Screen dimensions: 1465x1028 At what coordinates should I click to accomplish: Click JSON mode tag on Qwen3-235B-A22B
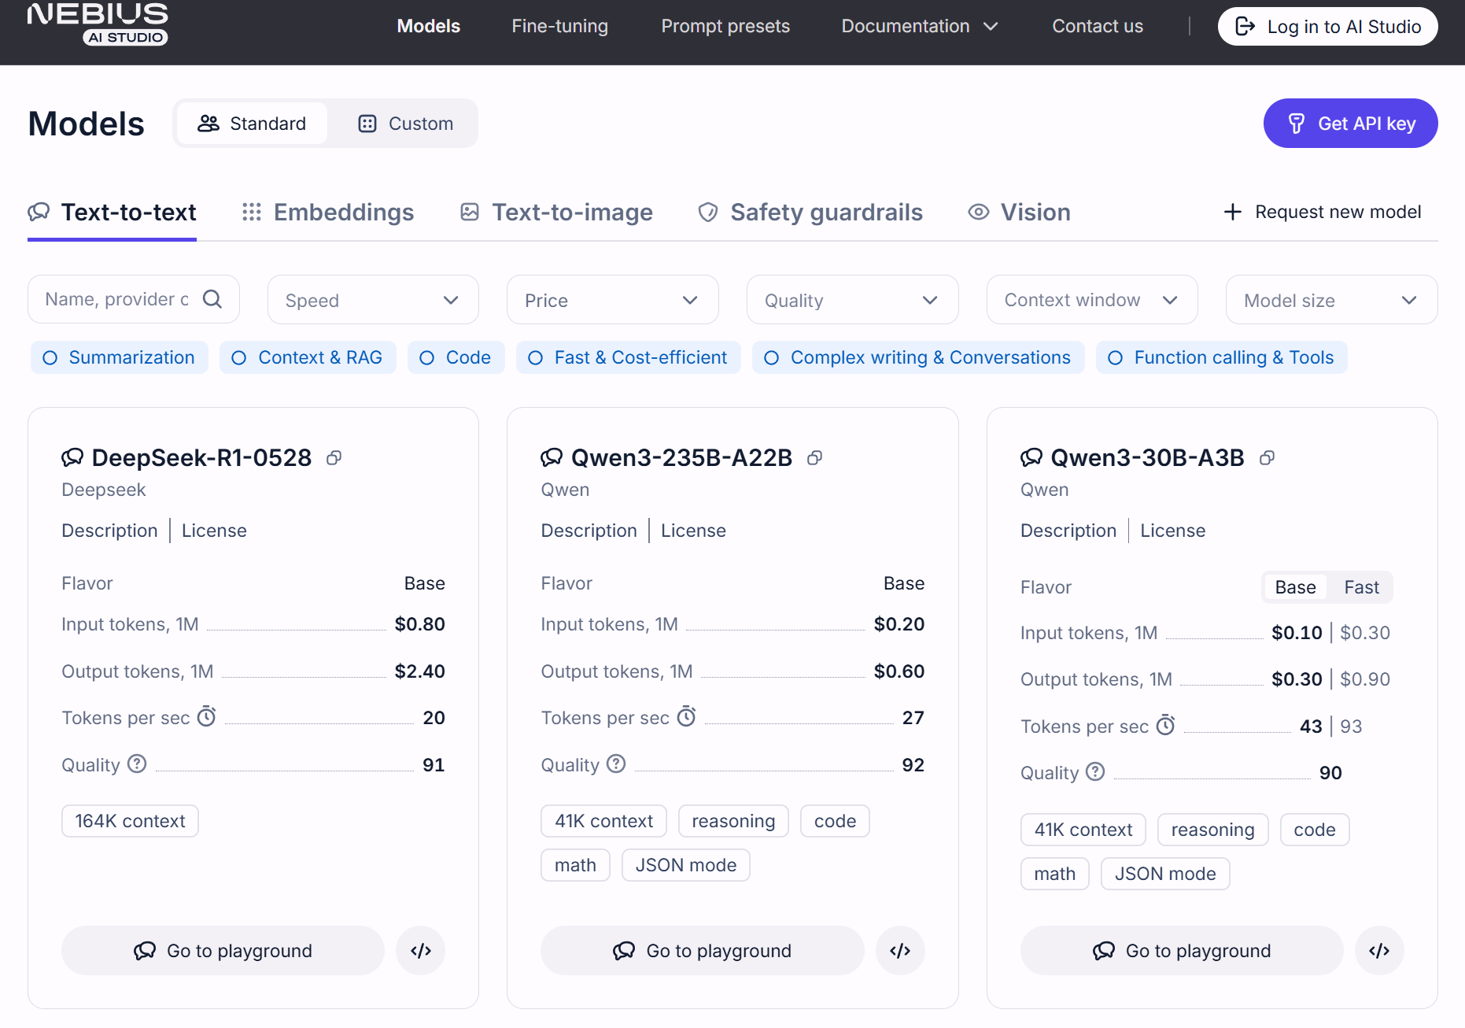point(686,865)
